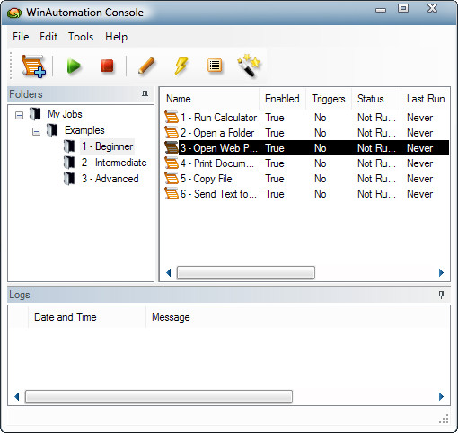The image size is (458, 433).
Task: Click the 2 - Open a Folder job icon
Action: tap(172, 133)
